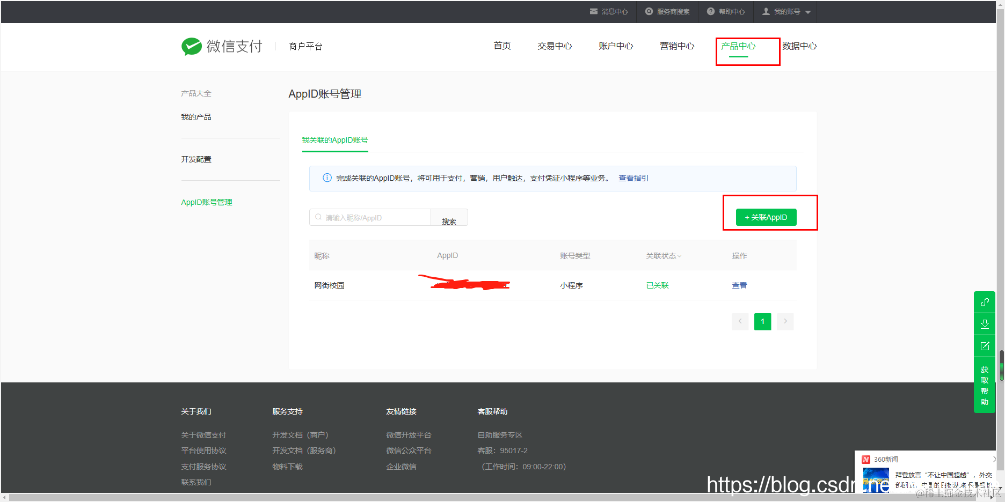Expand the 360新闻 popup arrow
The width and height of the screenshot is (1005, 502).
point(996,459)
